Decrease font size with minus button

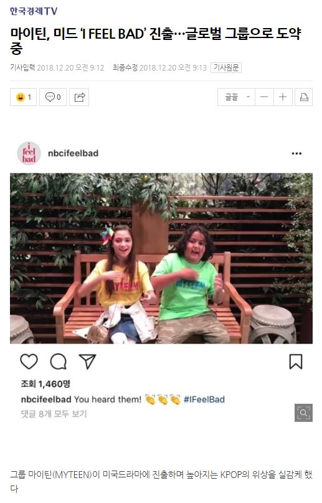coord(264,97)
